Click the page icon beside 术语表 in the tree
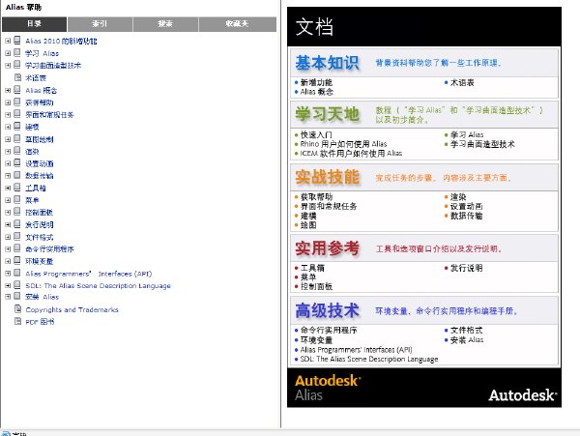The height and width of the screenshot is (436, 580). coord(17,77)
